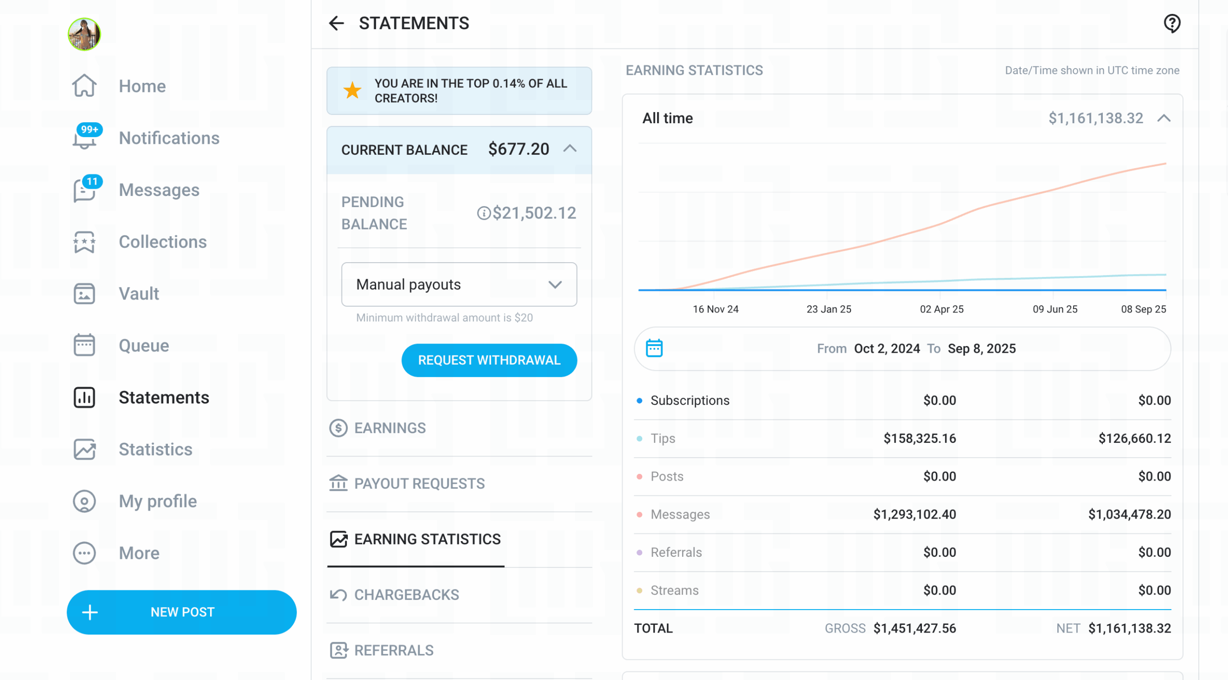
Task: Go to the Vault sidebar icon
Action: coord(84,294)
